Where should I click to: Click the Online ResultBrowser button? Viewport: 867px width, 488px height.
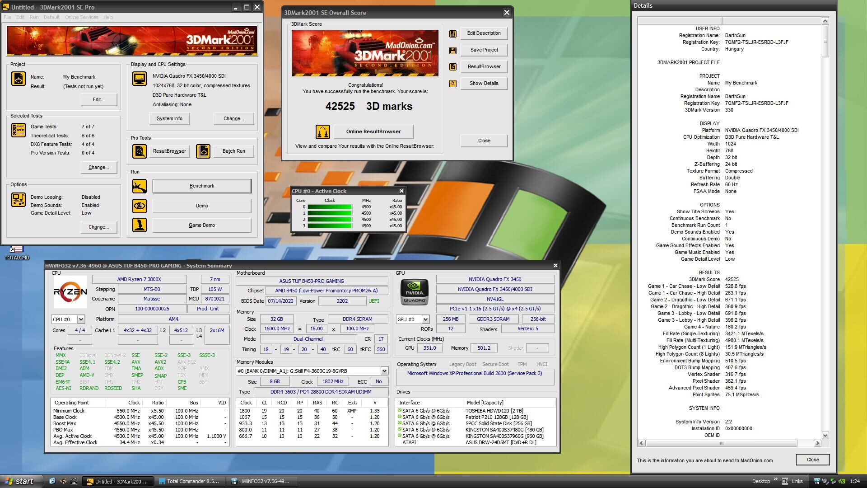pos(373,132)
